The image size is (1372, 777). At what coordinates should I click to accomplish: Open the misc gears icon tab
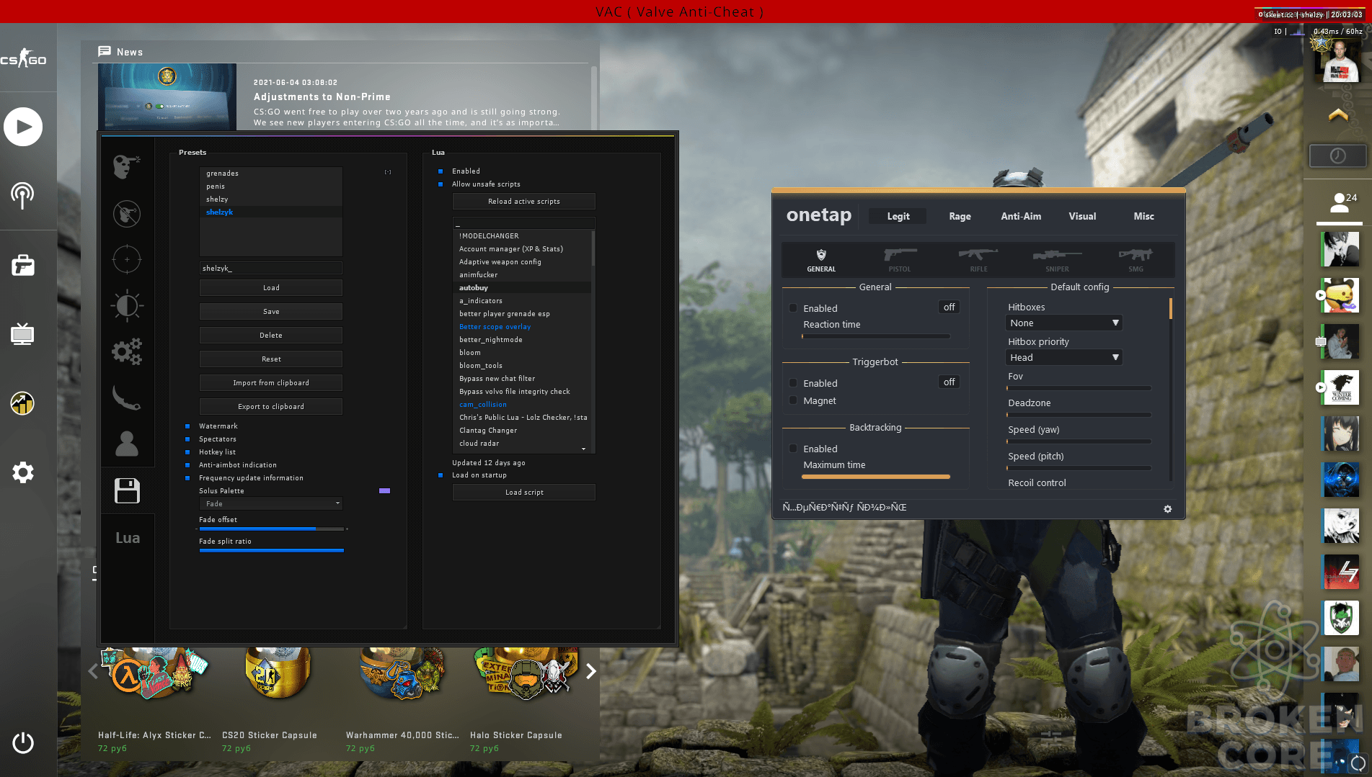(127, 351)
